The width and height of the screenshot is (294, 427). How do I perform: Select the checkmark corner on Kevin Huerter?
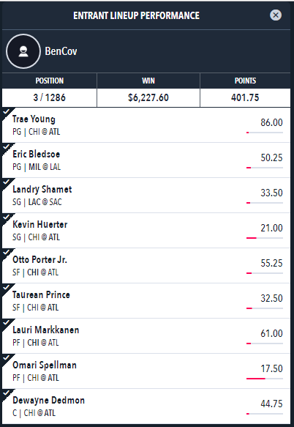[x=7, y=218]
